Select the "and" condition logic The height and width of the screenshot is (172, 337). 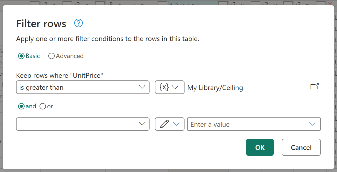click(x=21, y=106)
